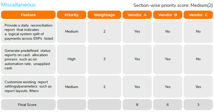Click the Section-wise priority score text
The image size is (214, 112).
tap(173, 5)
